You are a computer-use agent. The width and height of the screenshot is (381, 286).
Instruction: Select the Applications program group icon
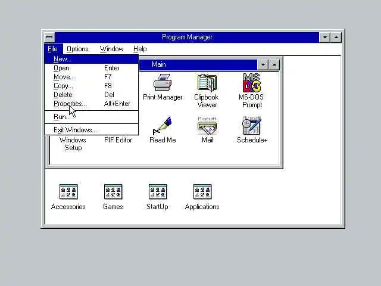(x=202, y=192)
